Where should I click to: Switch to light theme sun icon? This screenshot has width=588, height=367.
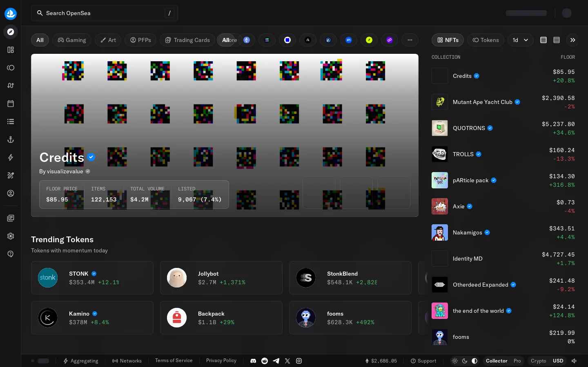(455, 361)
